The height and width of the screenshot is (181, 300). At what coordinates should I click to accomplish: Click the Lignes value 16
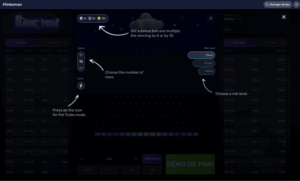[x=81, y=61]
